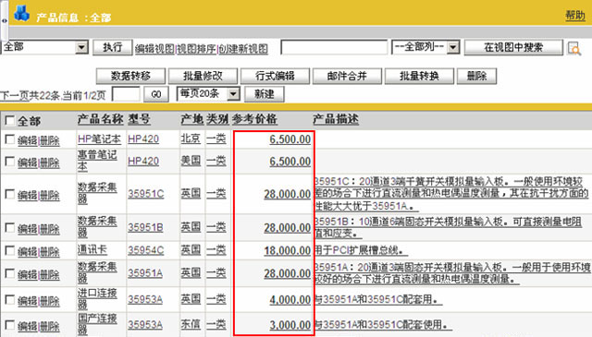This screenshot has height=337, width=592.
Task: Click the left-edge panel collapse handle
Action: click(x=4, y=20)
